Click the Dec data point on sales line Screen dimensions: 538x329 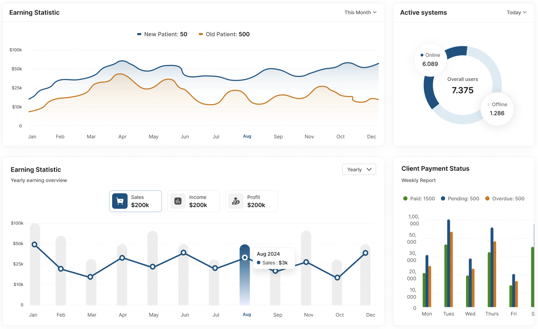point(365,253)
